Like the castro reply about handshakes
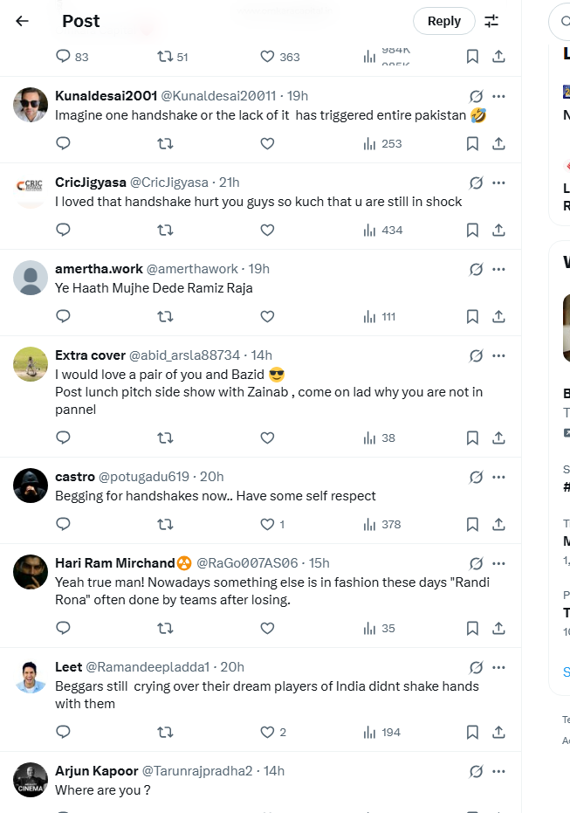 tap(268, 524)
